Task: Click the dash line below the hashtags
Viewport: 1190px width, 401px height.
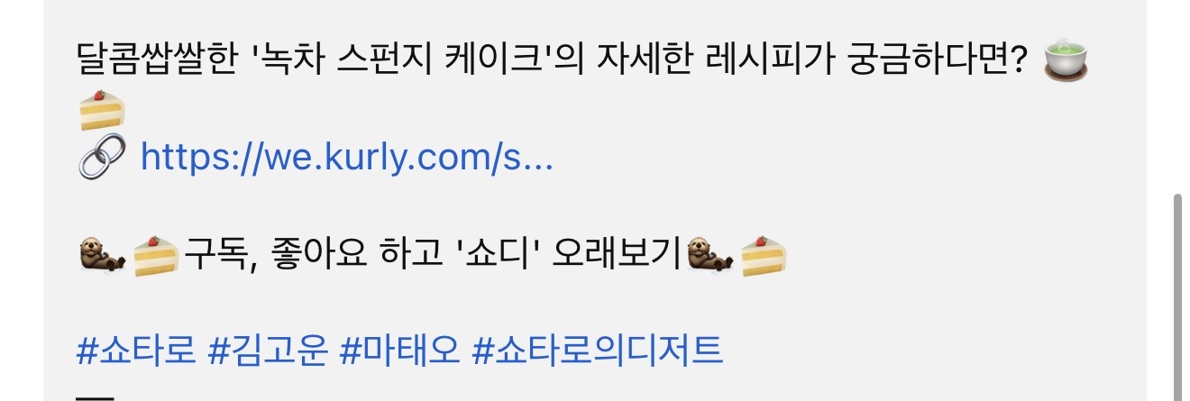Action: point(96,397)
